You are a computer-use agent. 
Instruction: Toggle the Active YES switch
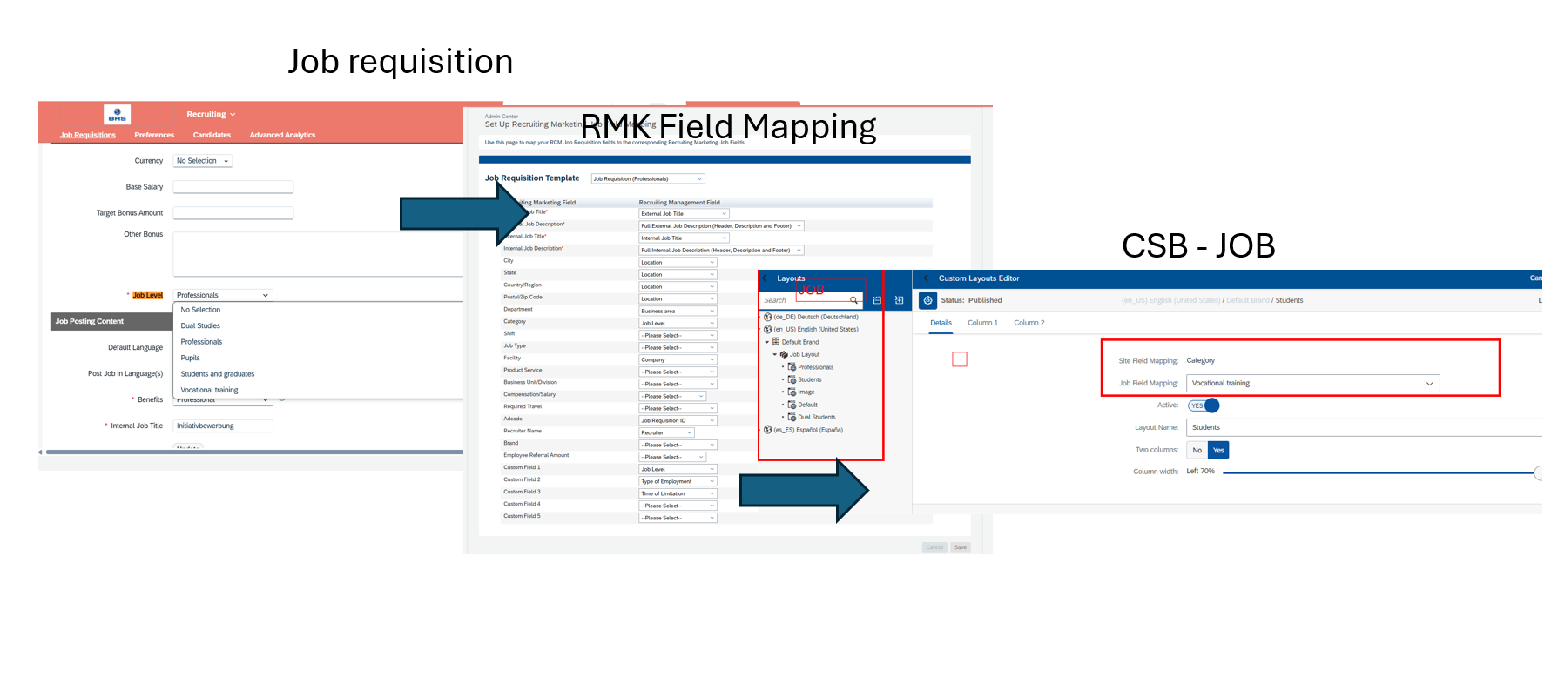pos(1204,405)
